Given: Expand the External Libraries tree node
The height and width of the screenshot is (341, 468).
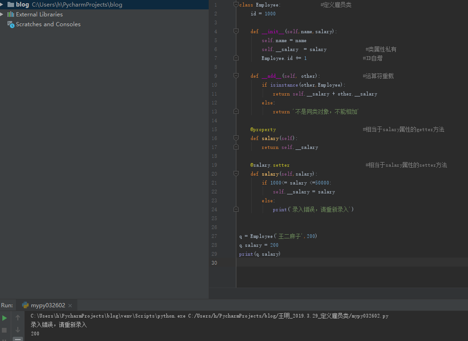Looking at the screenshot, I should point(2,15).
